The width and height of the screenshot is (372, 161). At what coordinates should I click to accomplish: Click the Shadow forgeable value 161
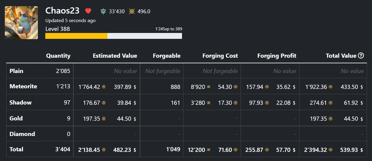[x=175, y=103]
